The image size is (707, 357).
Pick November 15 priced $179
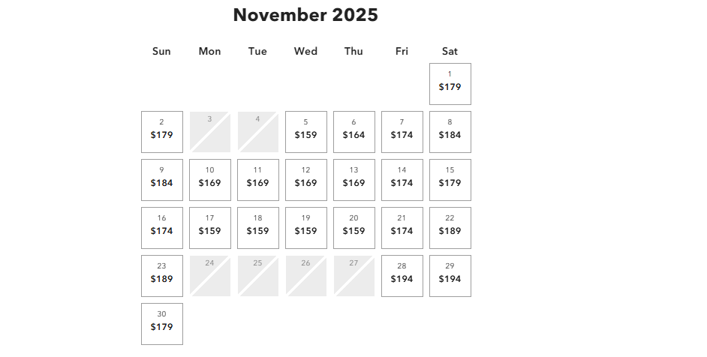pyautogui.click(x=450, y=180)
